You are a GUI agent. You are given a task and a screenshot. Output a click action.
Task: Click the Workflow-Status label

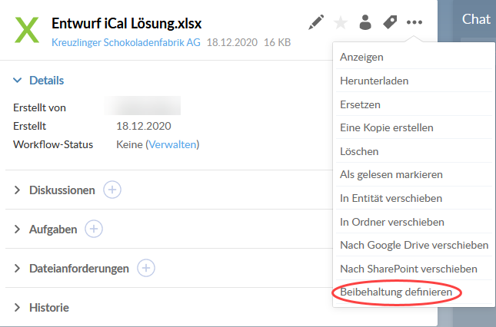click(53, 144)
